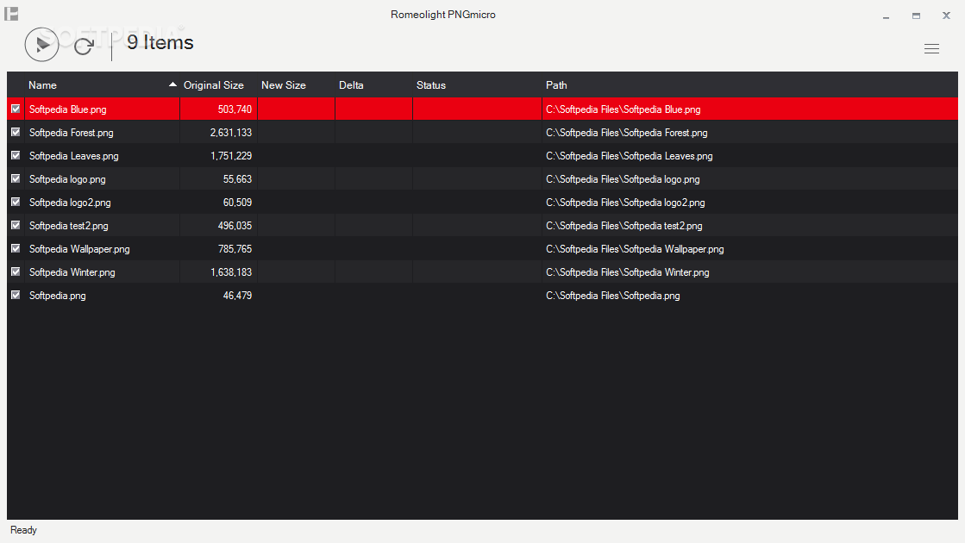Image resolution: width=965 pixels, height=543 pixels.
Task: Select the Softpedia logo.png file name
Action: [x=67, y=179]
